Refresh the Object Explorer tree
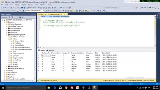 tap(20, 17)
